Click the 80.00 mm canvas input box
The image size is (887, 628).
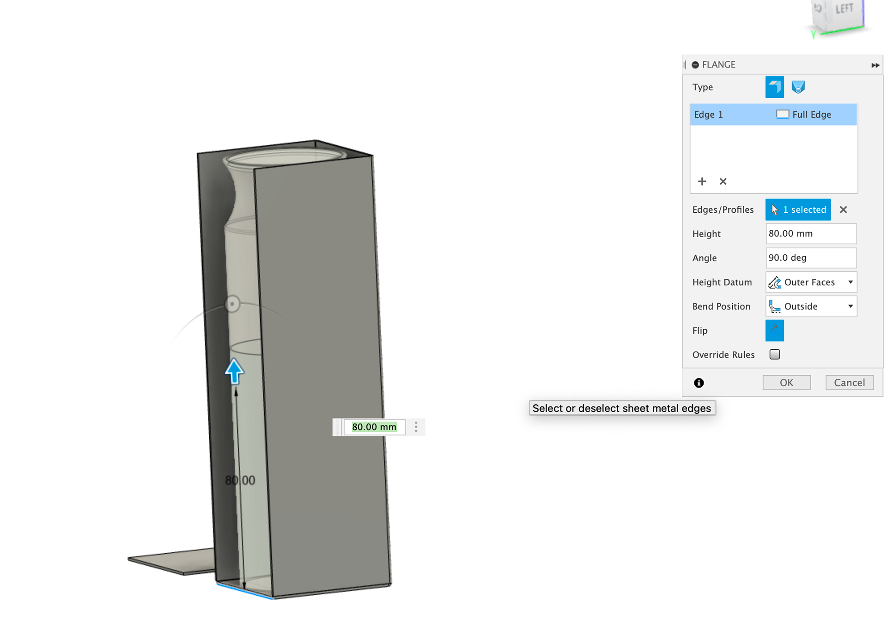pyautogui.click(x=374, y=427)
